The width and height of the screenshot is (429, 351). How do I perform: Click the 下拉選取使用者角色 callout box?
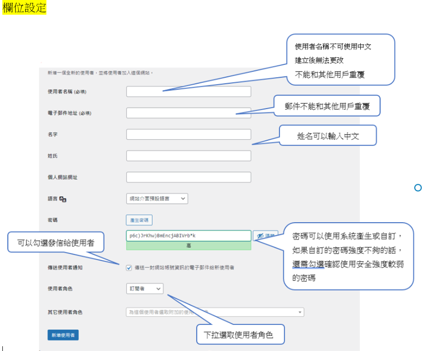[x=240, y=334]
